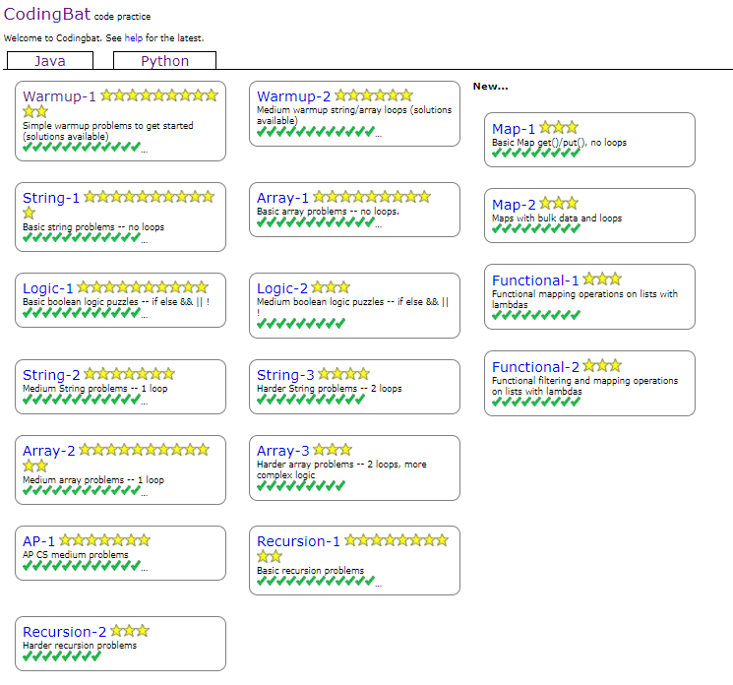The width and height of the screenshot is (733, 685).
Task: Open the String-1 section
Action: click(x=51, y=198)
